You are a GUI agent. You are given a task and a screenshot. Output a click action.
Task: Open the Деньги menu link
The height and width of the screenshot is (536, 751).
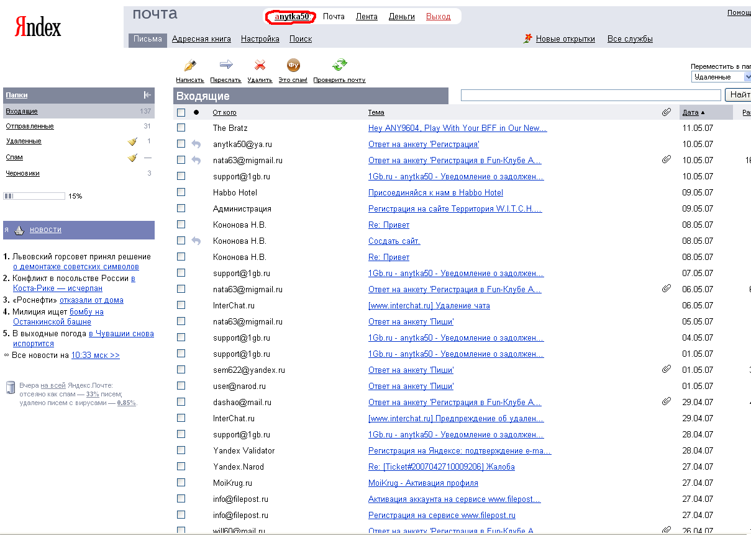[402, 17]
